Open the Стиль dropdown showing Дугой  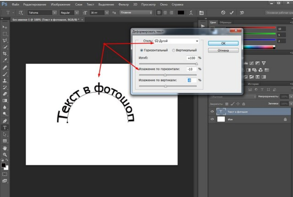(x=176, y=41)
